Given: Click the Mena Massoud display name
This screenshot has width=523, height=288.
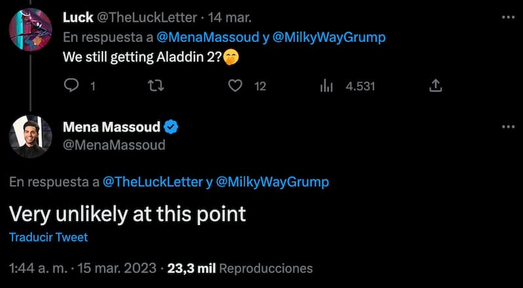Looking at the screenshot, I should [111, 127].
